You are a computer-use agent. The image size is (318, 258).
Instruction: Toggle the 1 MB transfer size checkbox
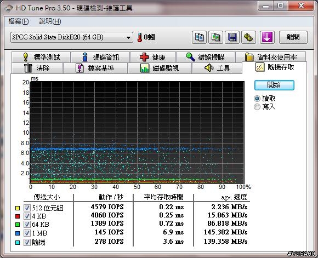[x=27, y=233]
